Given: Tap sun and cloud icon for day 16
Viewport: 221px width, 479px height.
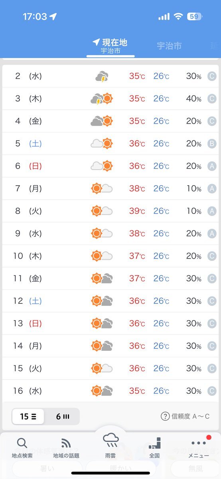Looking at the screenshot, I should click(x=102, y=391).
